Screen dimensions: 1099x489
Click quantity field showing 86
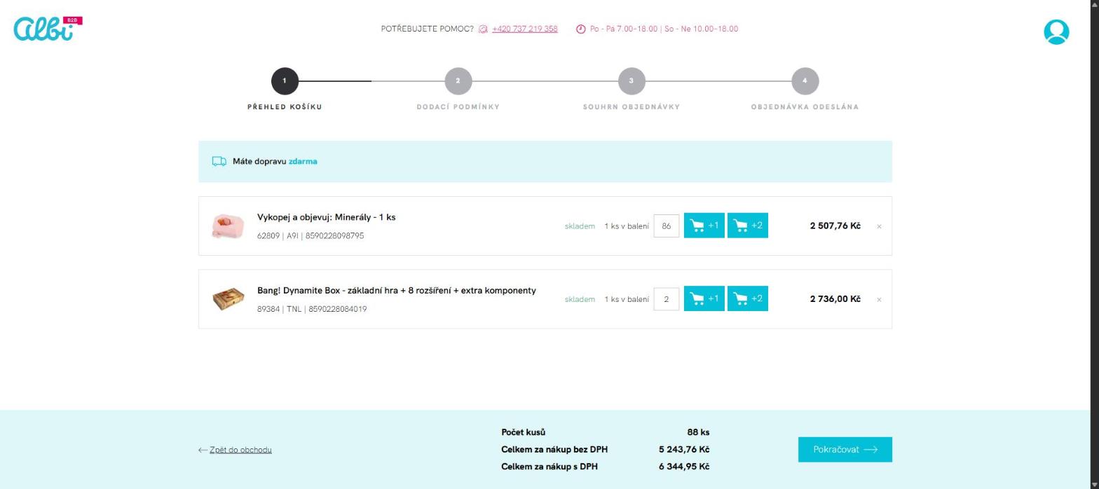(667, 226)
